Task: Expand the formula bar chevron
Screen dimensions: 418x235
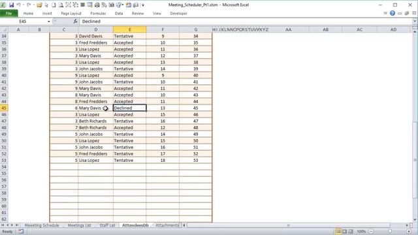Action: click(x=415, y=22)
